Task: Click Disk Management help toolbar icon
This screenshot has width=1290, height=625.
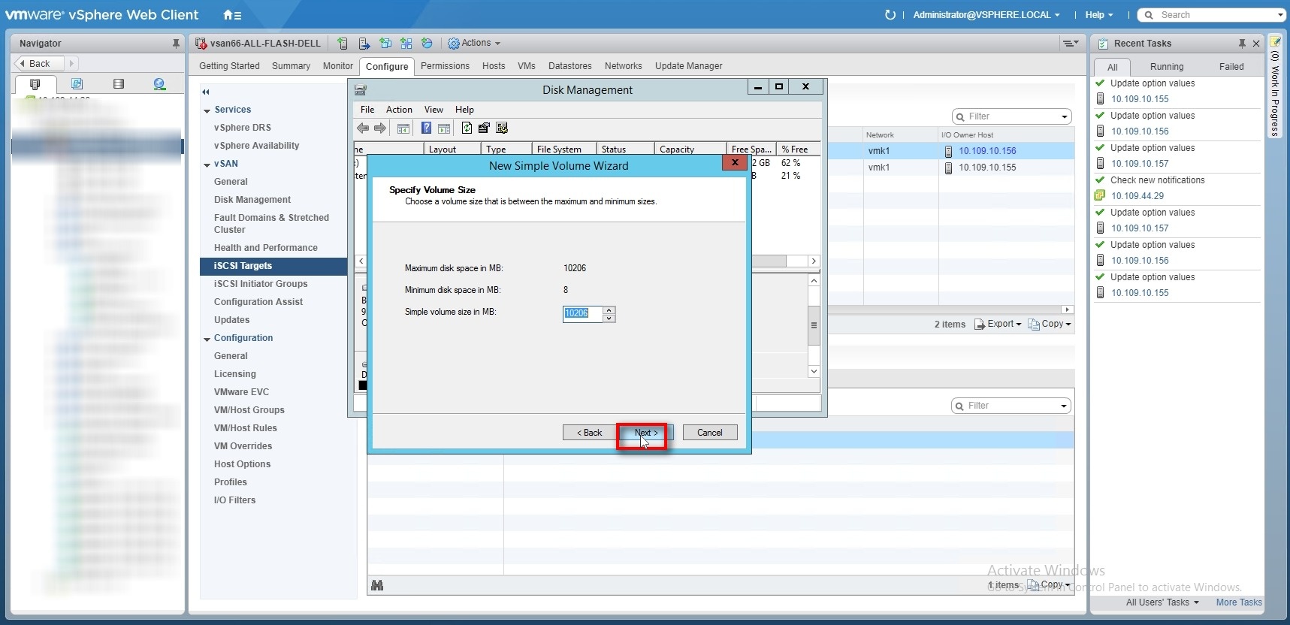Action: (426, 128)
